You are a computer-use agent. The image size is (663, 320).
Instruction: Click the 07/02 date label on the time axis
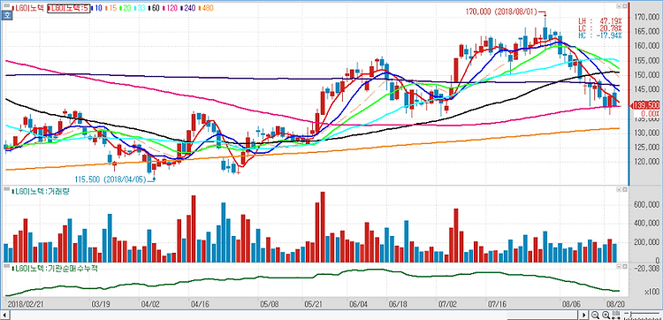[x=449, y=304]
